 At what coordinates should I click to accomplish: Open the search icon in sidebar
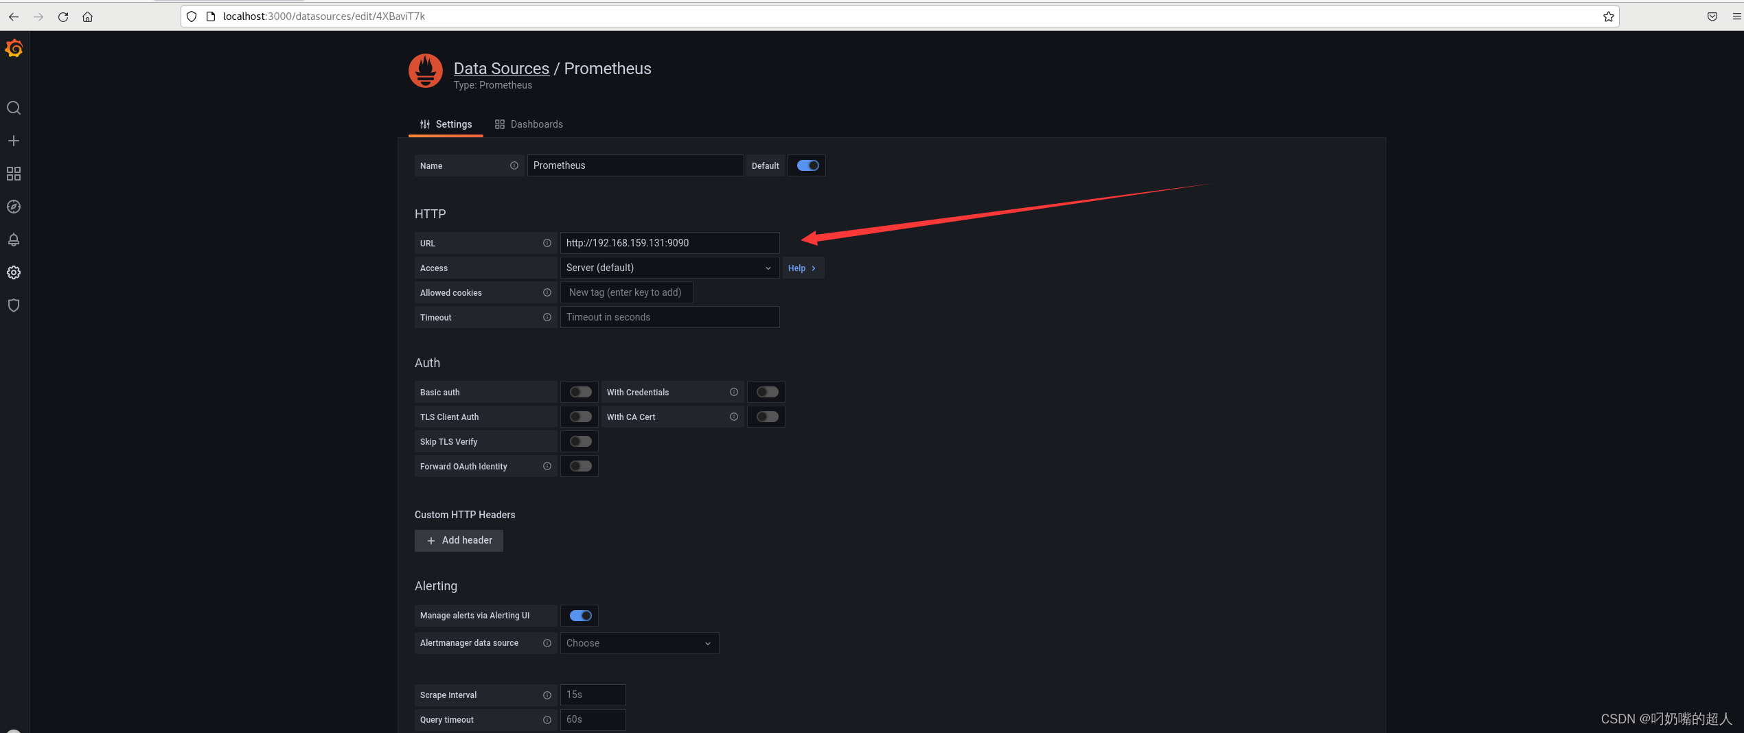tap(14, 108)
